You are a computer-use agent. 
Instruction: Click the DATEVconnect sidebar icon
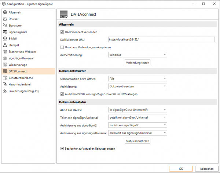point(5,71)
